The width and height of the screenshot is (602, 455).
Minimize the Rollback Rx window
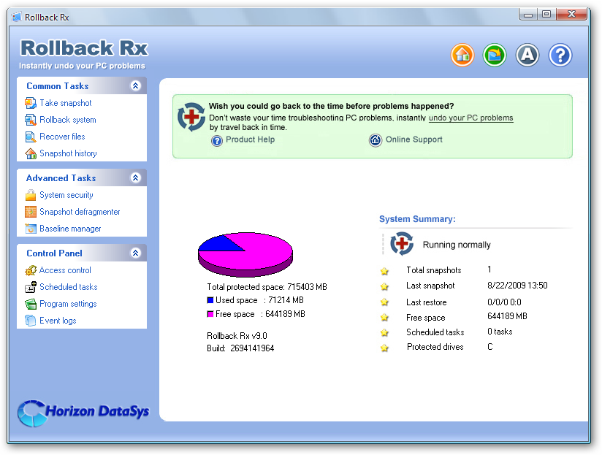click(528, 15)
